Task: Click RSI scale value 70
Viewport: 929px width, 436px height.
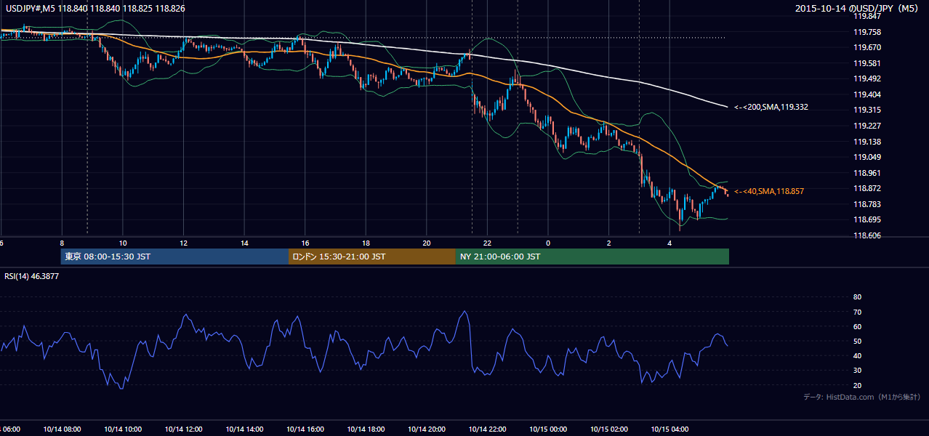Action: pyautogui.click(x=857, y=312)
